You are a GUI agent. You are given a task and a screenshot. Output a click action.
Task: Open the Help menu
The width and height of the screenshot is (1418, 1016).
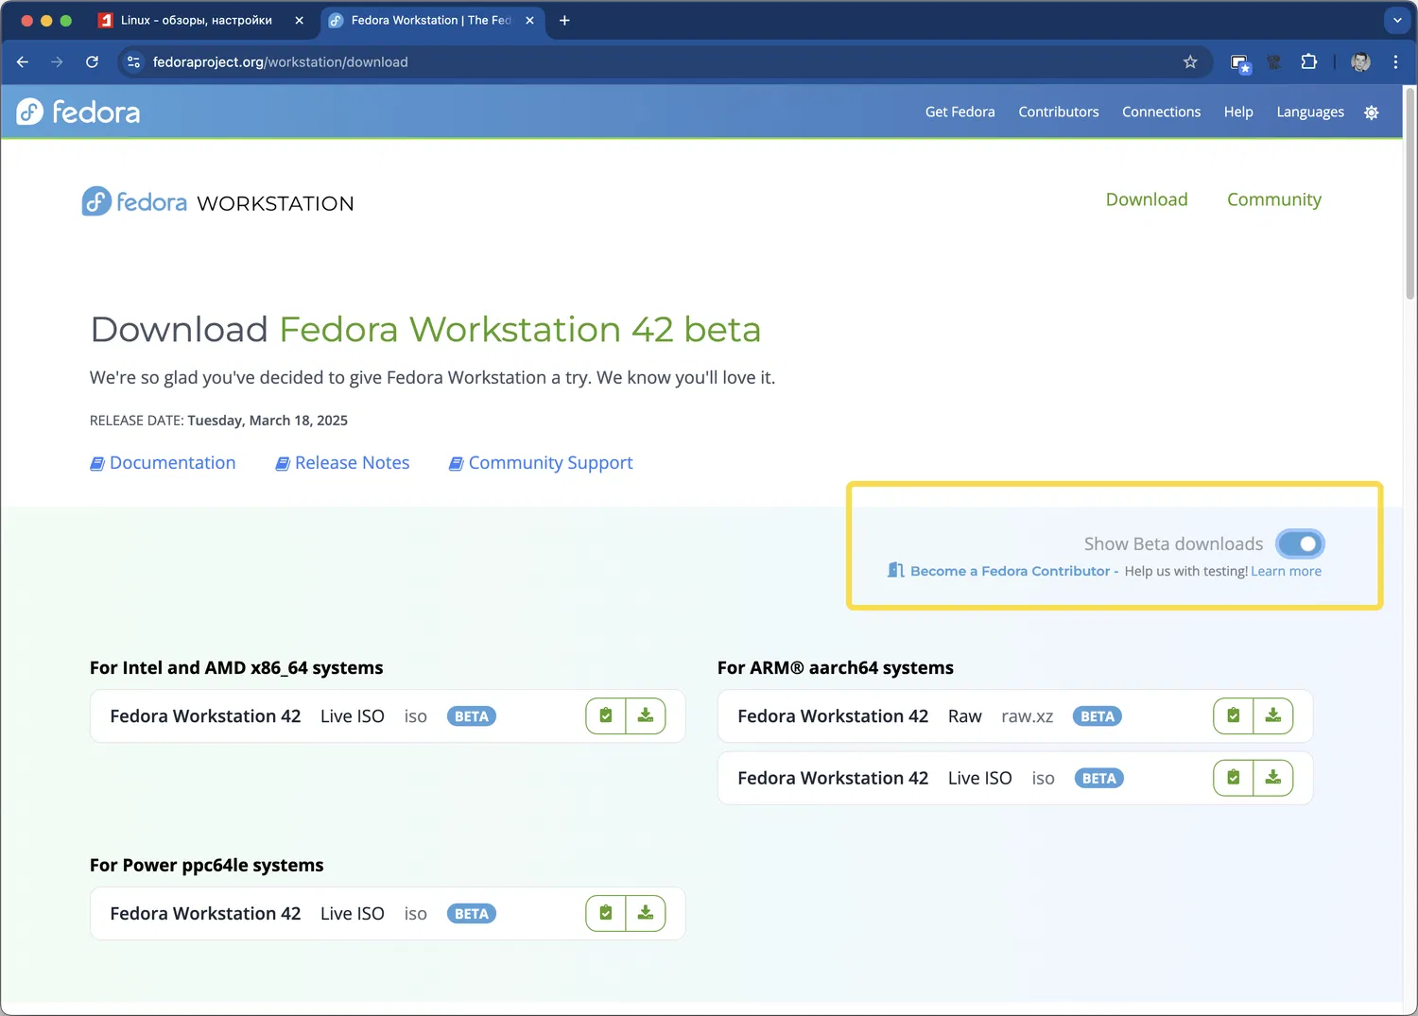pos(1238,112)
